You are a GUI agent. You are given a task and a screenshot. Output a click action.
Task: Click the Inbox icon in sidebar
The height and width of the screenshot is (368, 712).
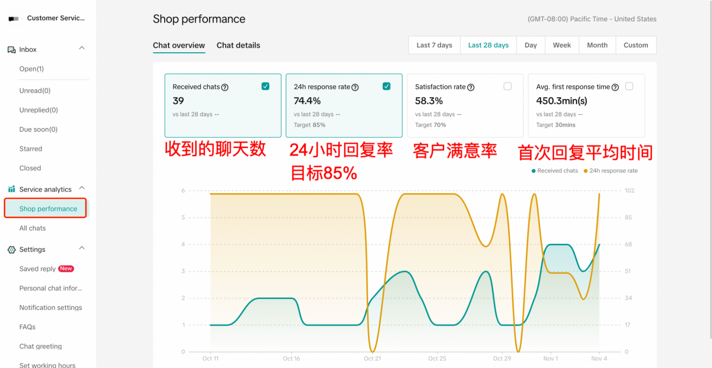(11, 49)
